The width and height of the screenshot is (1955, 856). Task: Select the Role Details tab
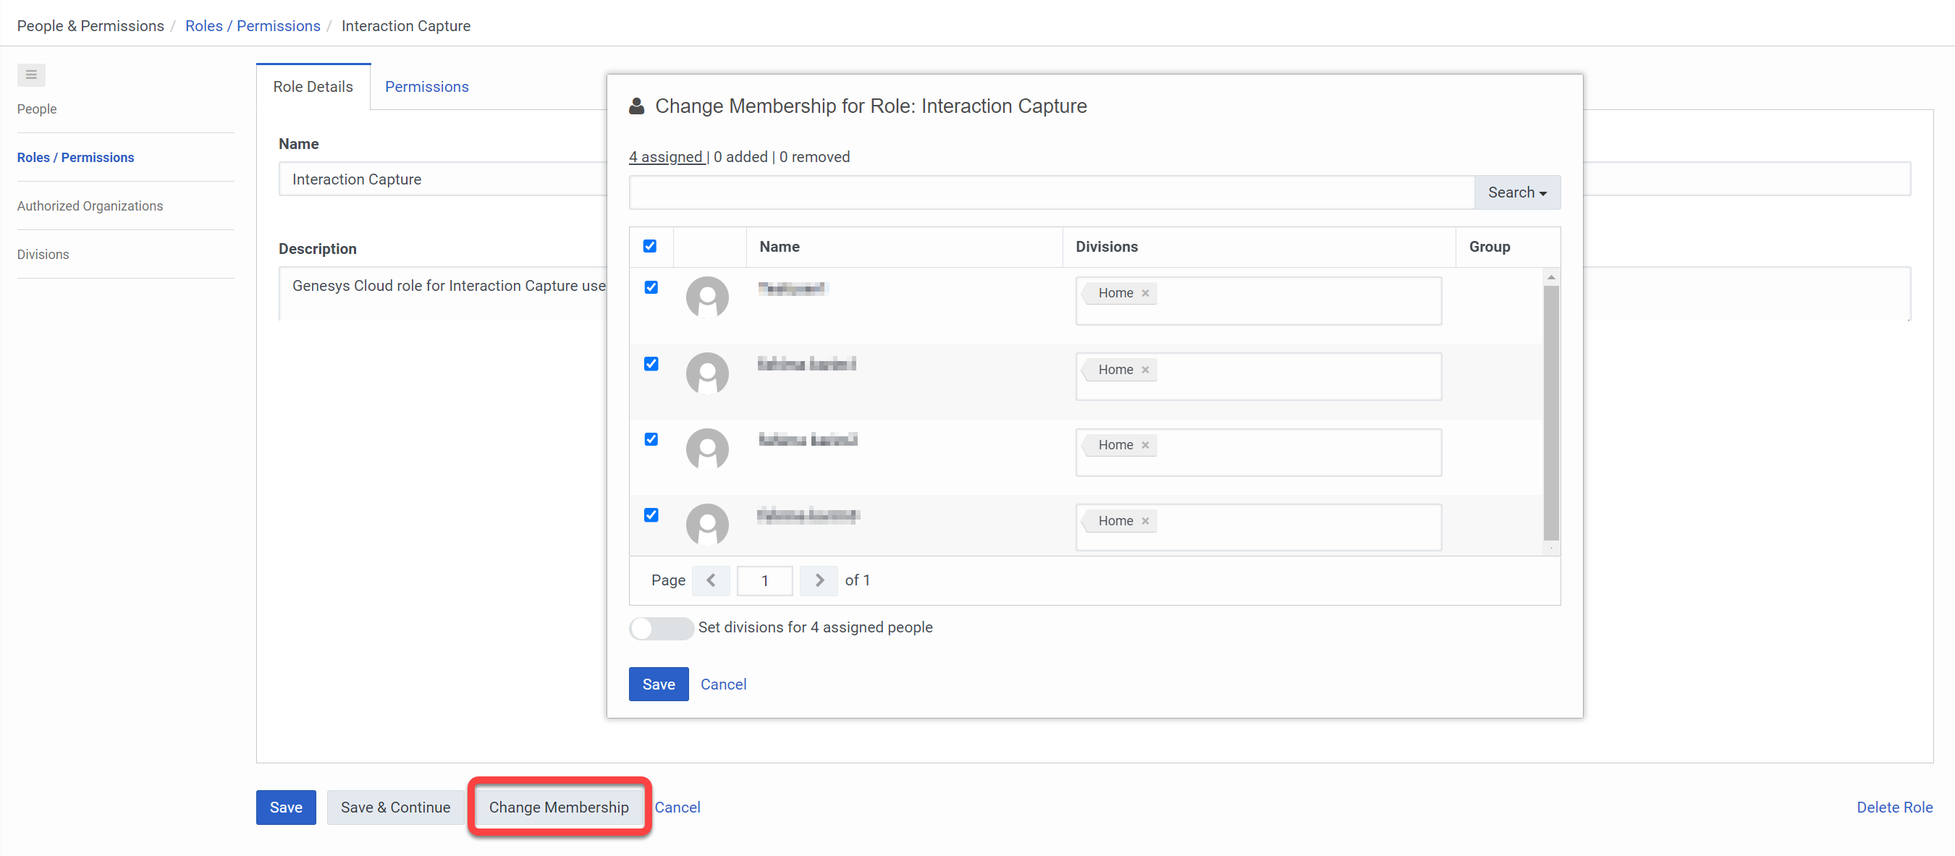313,86
